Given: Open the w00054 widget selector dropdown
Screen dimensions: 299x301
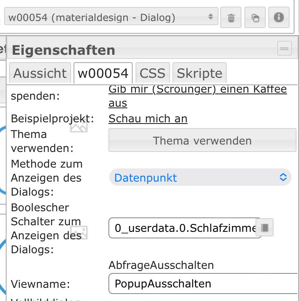Looking at the screenshot, I should pyautogui.click(x=111, y=17).
